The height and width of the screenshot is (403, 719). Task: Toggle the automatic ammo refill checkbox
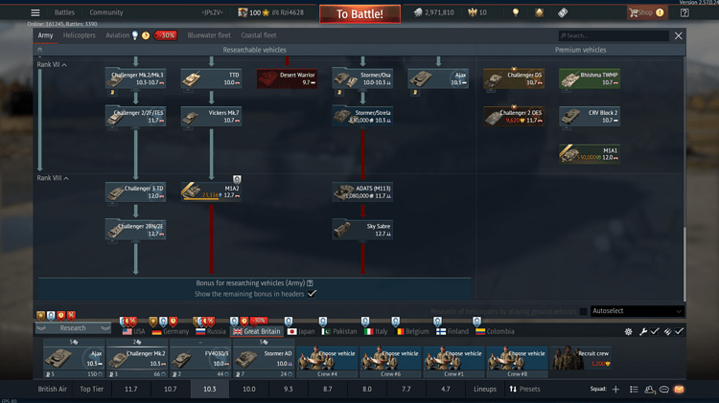(679, 331)
